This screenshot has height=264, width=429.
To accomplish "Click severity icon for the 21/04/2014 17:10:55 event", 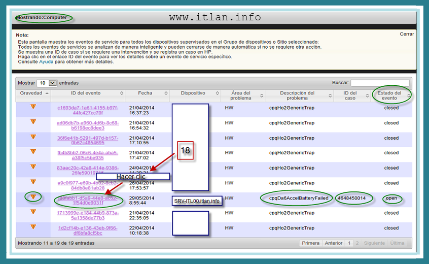I will point(33,137).
